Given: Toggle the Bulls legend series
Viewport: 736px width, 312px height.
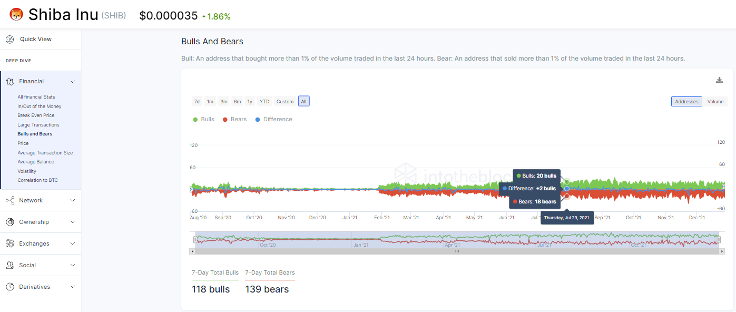Looking at the screenshot, I should (x=204, y=119).
